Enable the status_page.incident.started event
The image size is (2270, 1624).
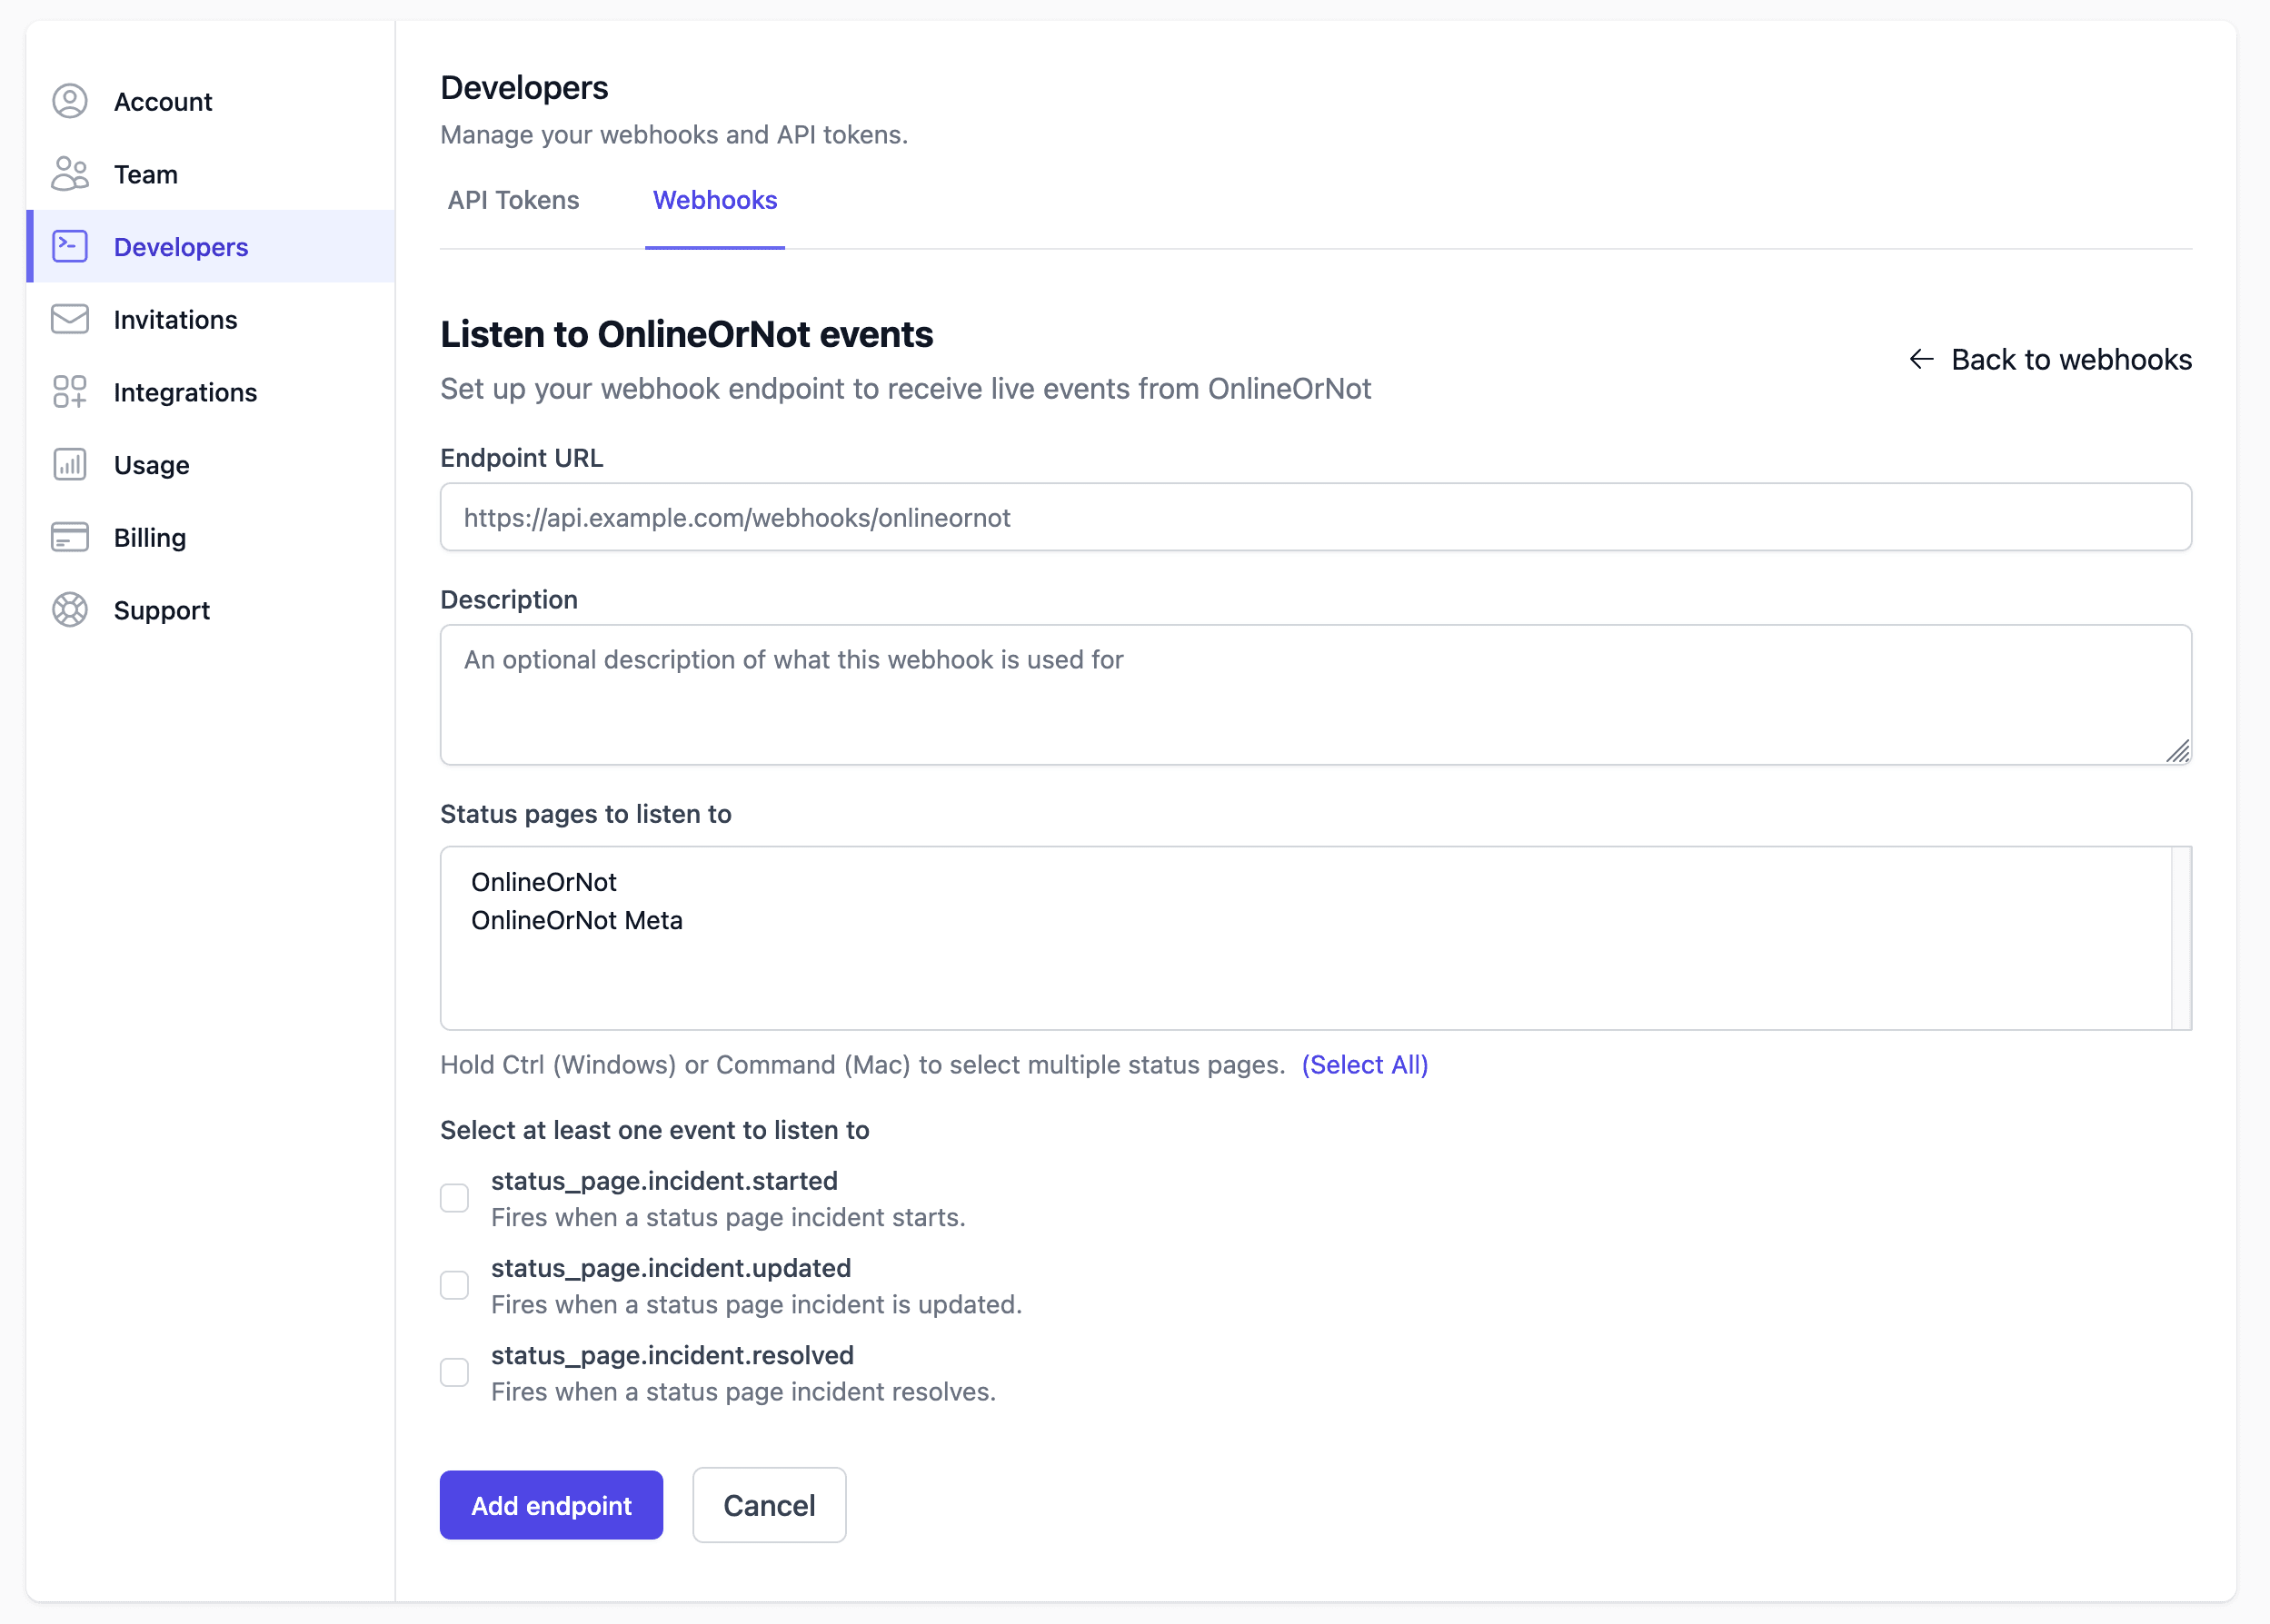pyautogui.click(x=454, y=1197)
